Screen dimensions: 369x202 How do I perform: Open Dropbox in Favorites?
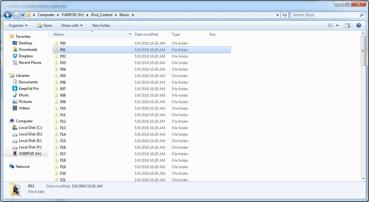coord(26,56)
